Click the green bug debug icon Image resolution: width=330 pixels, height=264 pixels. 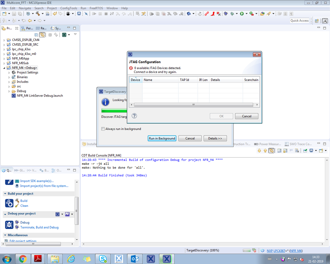[x=232, y=14]
